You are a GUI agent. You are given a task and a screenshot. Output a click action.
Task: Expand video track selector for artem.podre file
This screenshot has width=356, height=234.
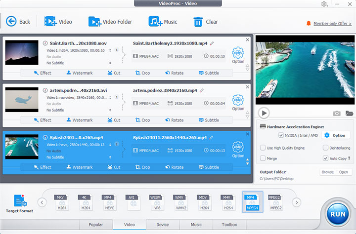pos(110,98)
